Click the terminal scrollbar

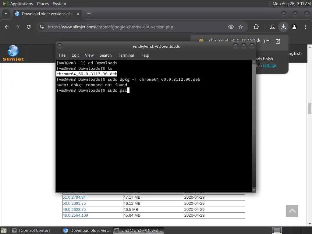click(254, 126)
